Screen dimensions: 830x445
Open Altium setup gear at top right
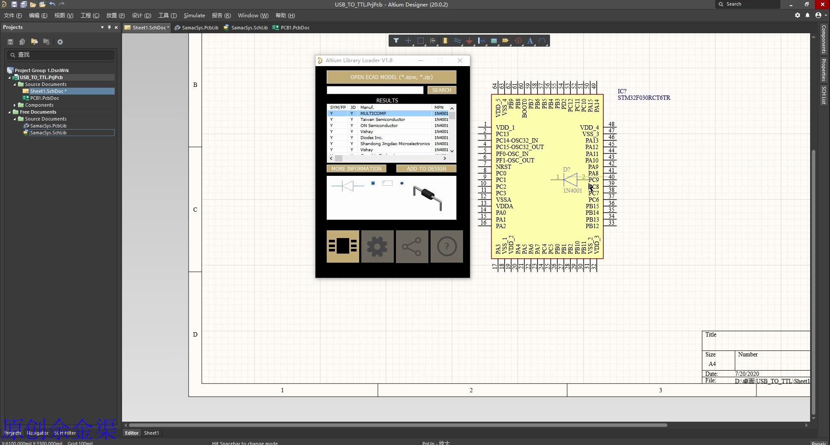798,15
